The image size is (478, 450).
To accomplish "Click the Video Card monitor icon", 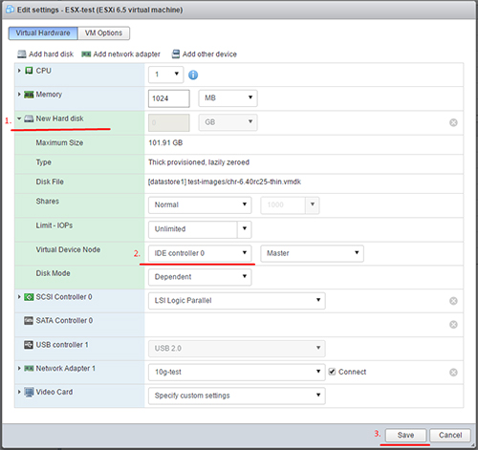I will (29, 392).
